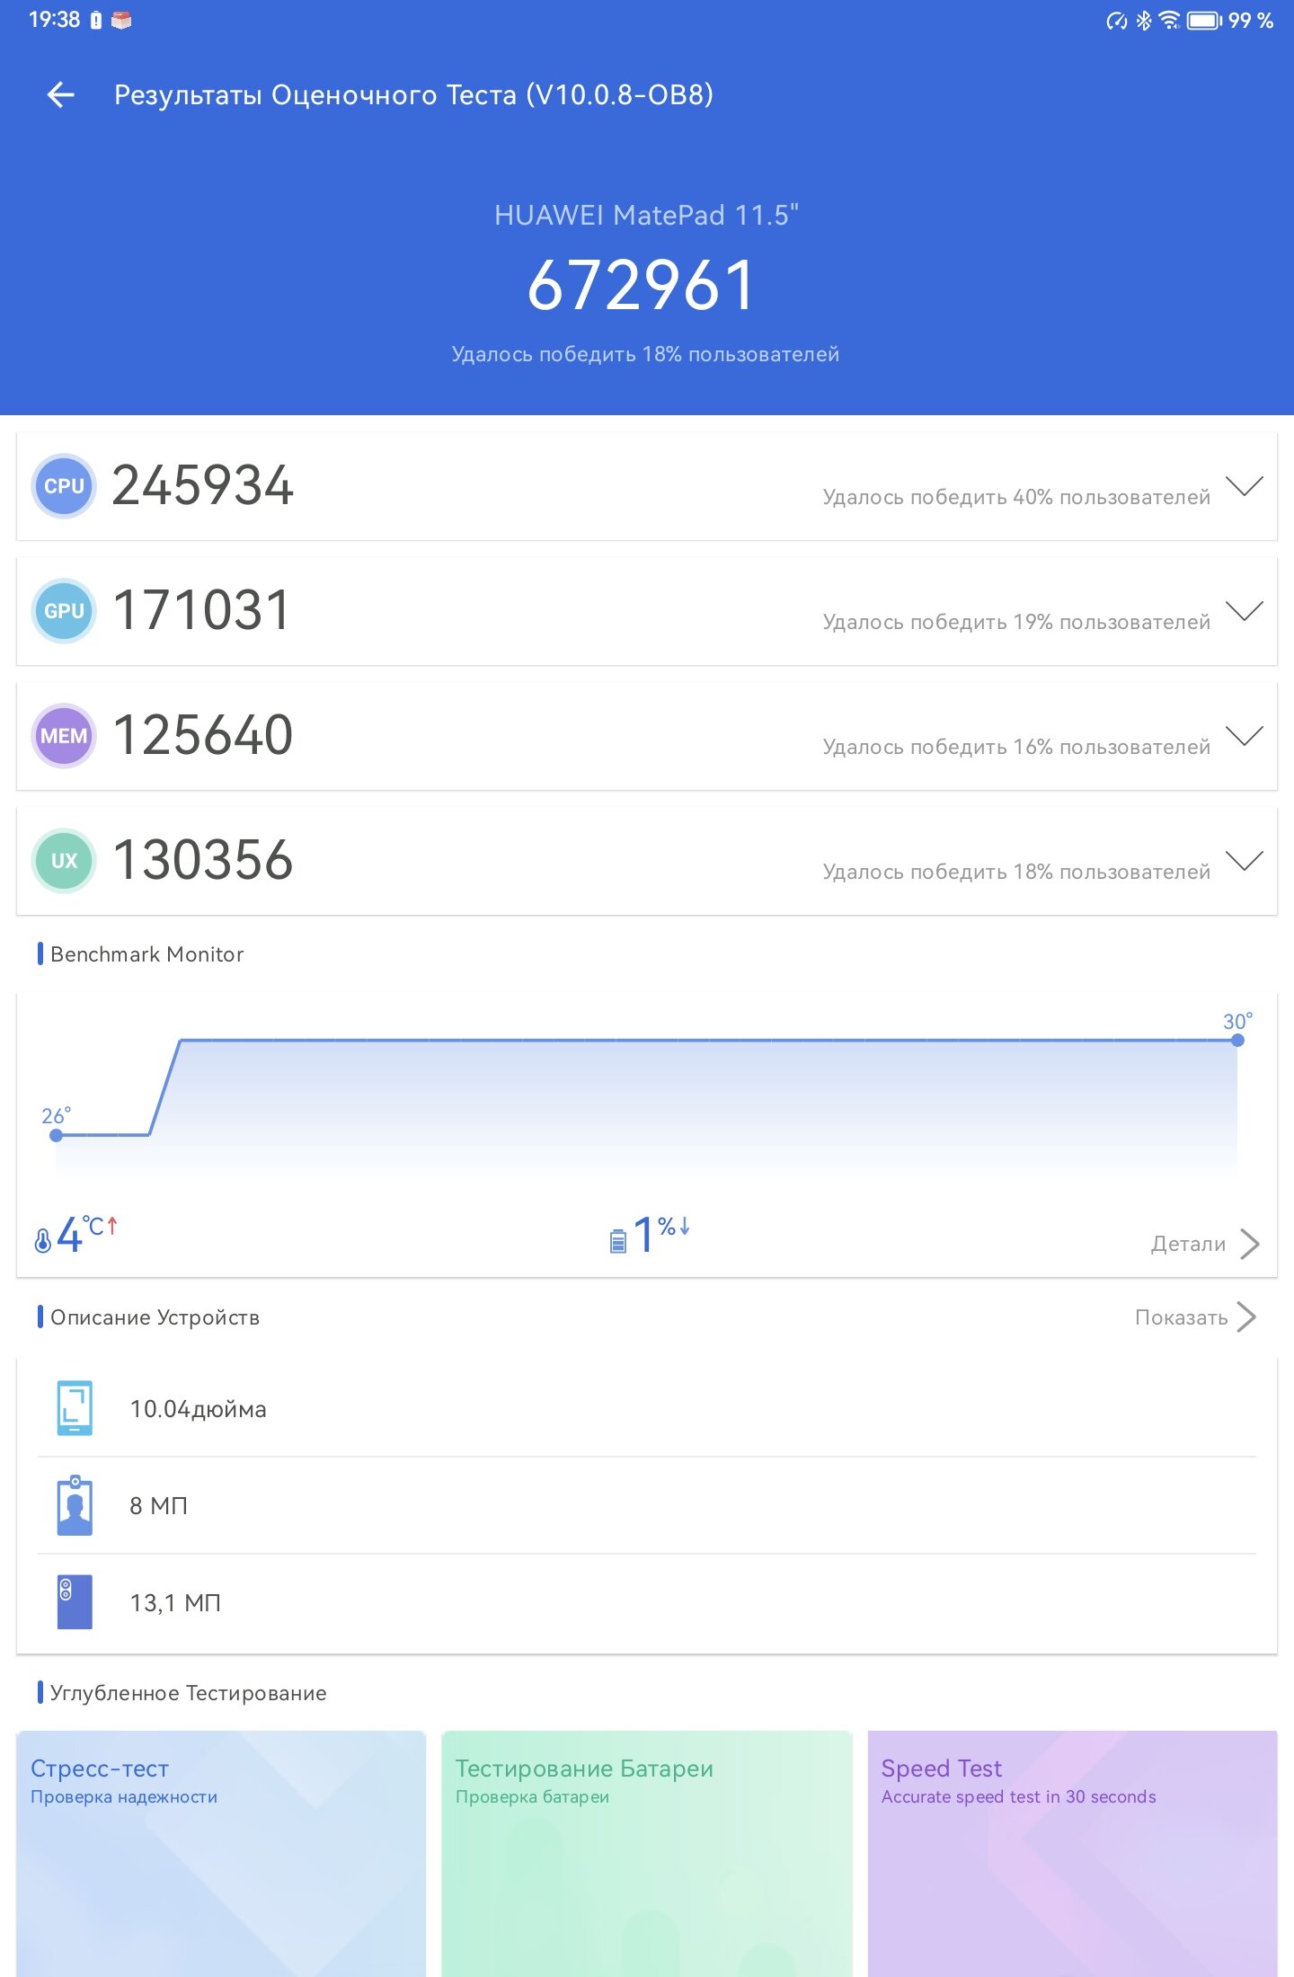Screen dimensions: 1294x1977
Task: Tap the battery status bar icon
Action: 1205,20
